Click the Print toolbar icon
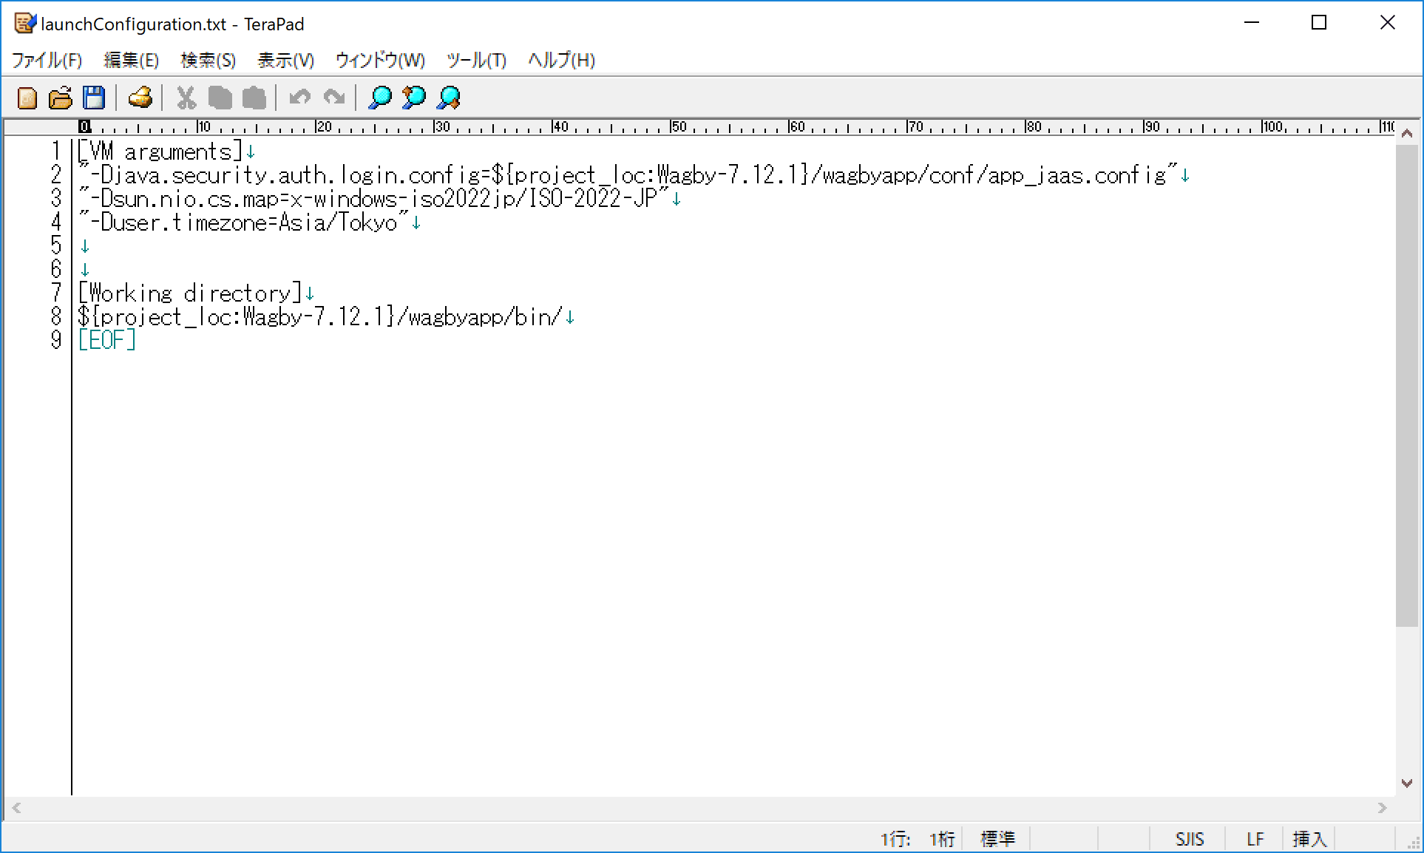Image resolution: width=1424 pixels, height=853 pixels. click(x=140, y=98)
